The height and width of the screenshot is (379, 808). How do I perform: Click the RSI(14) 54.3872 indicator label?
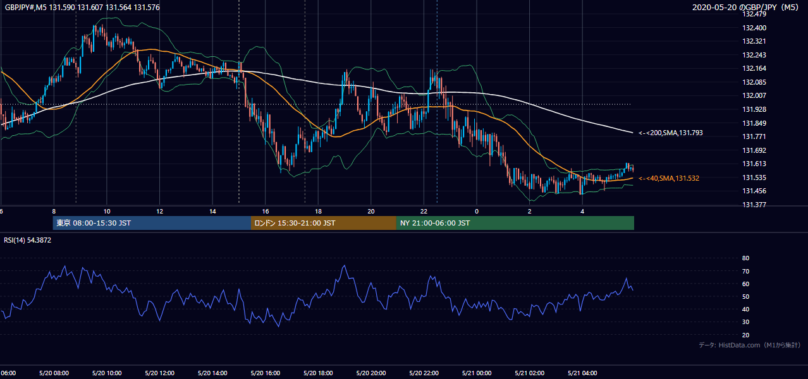(27, 240)
